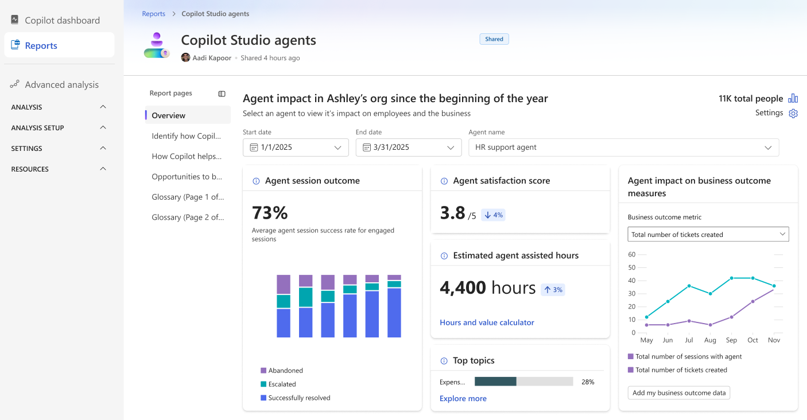Open the Hours and value calculator link
Viewport: 807px width, 420px height.
point(487,322)
